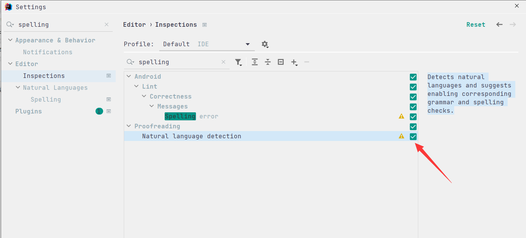Clear the inspections search field
The height and width of the screenshot is (238, 526).
223,62
